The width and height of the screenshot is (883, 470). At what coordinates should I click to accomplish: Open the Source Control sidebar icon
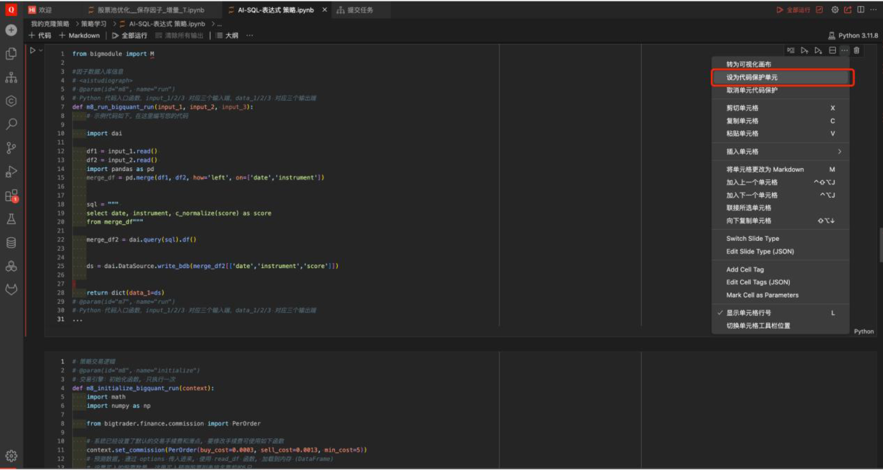(x=11, y=148)
